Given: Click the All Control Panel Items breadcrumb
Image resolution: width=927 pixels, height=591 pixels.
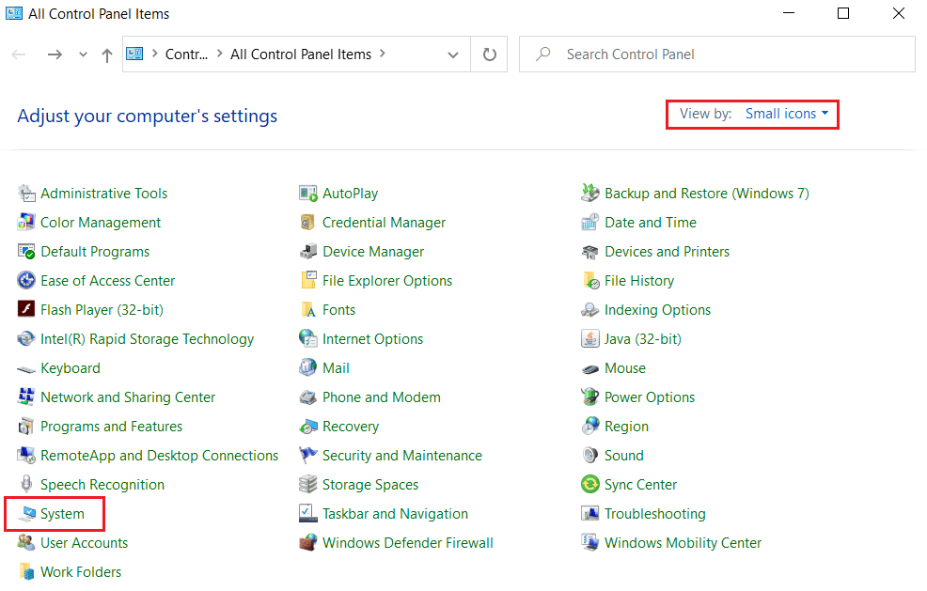Looking at the screenshot, I should [301, 54].
